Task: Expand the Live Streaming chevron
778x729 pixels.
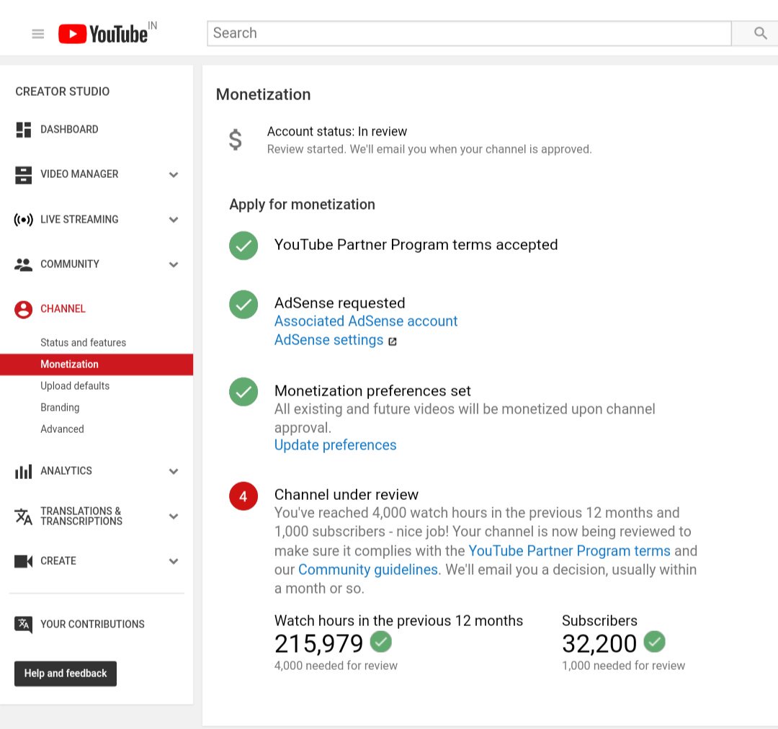Action: (173, 219)
